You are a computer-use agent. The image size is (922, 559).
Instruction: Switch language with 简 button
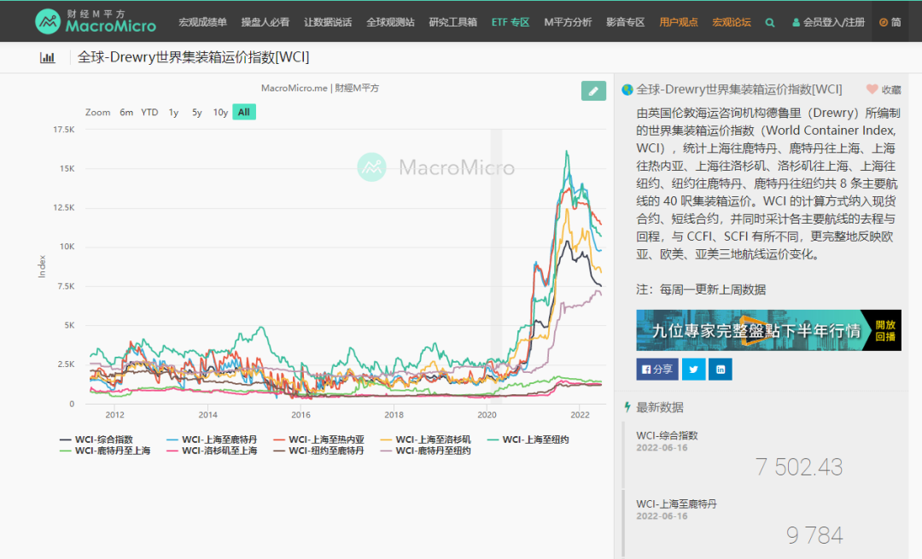[890, 22]
